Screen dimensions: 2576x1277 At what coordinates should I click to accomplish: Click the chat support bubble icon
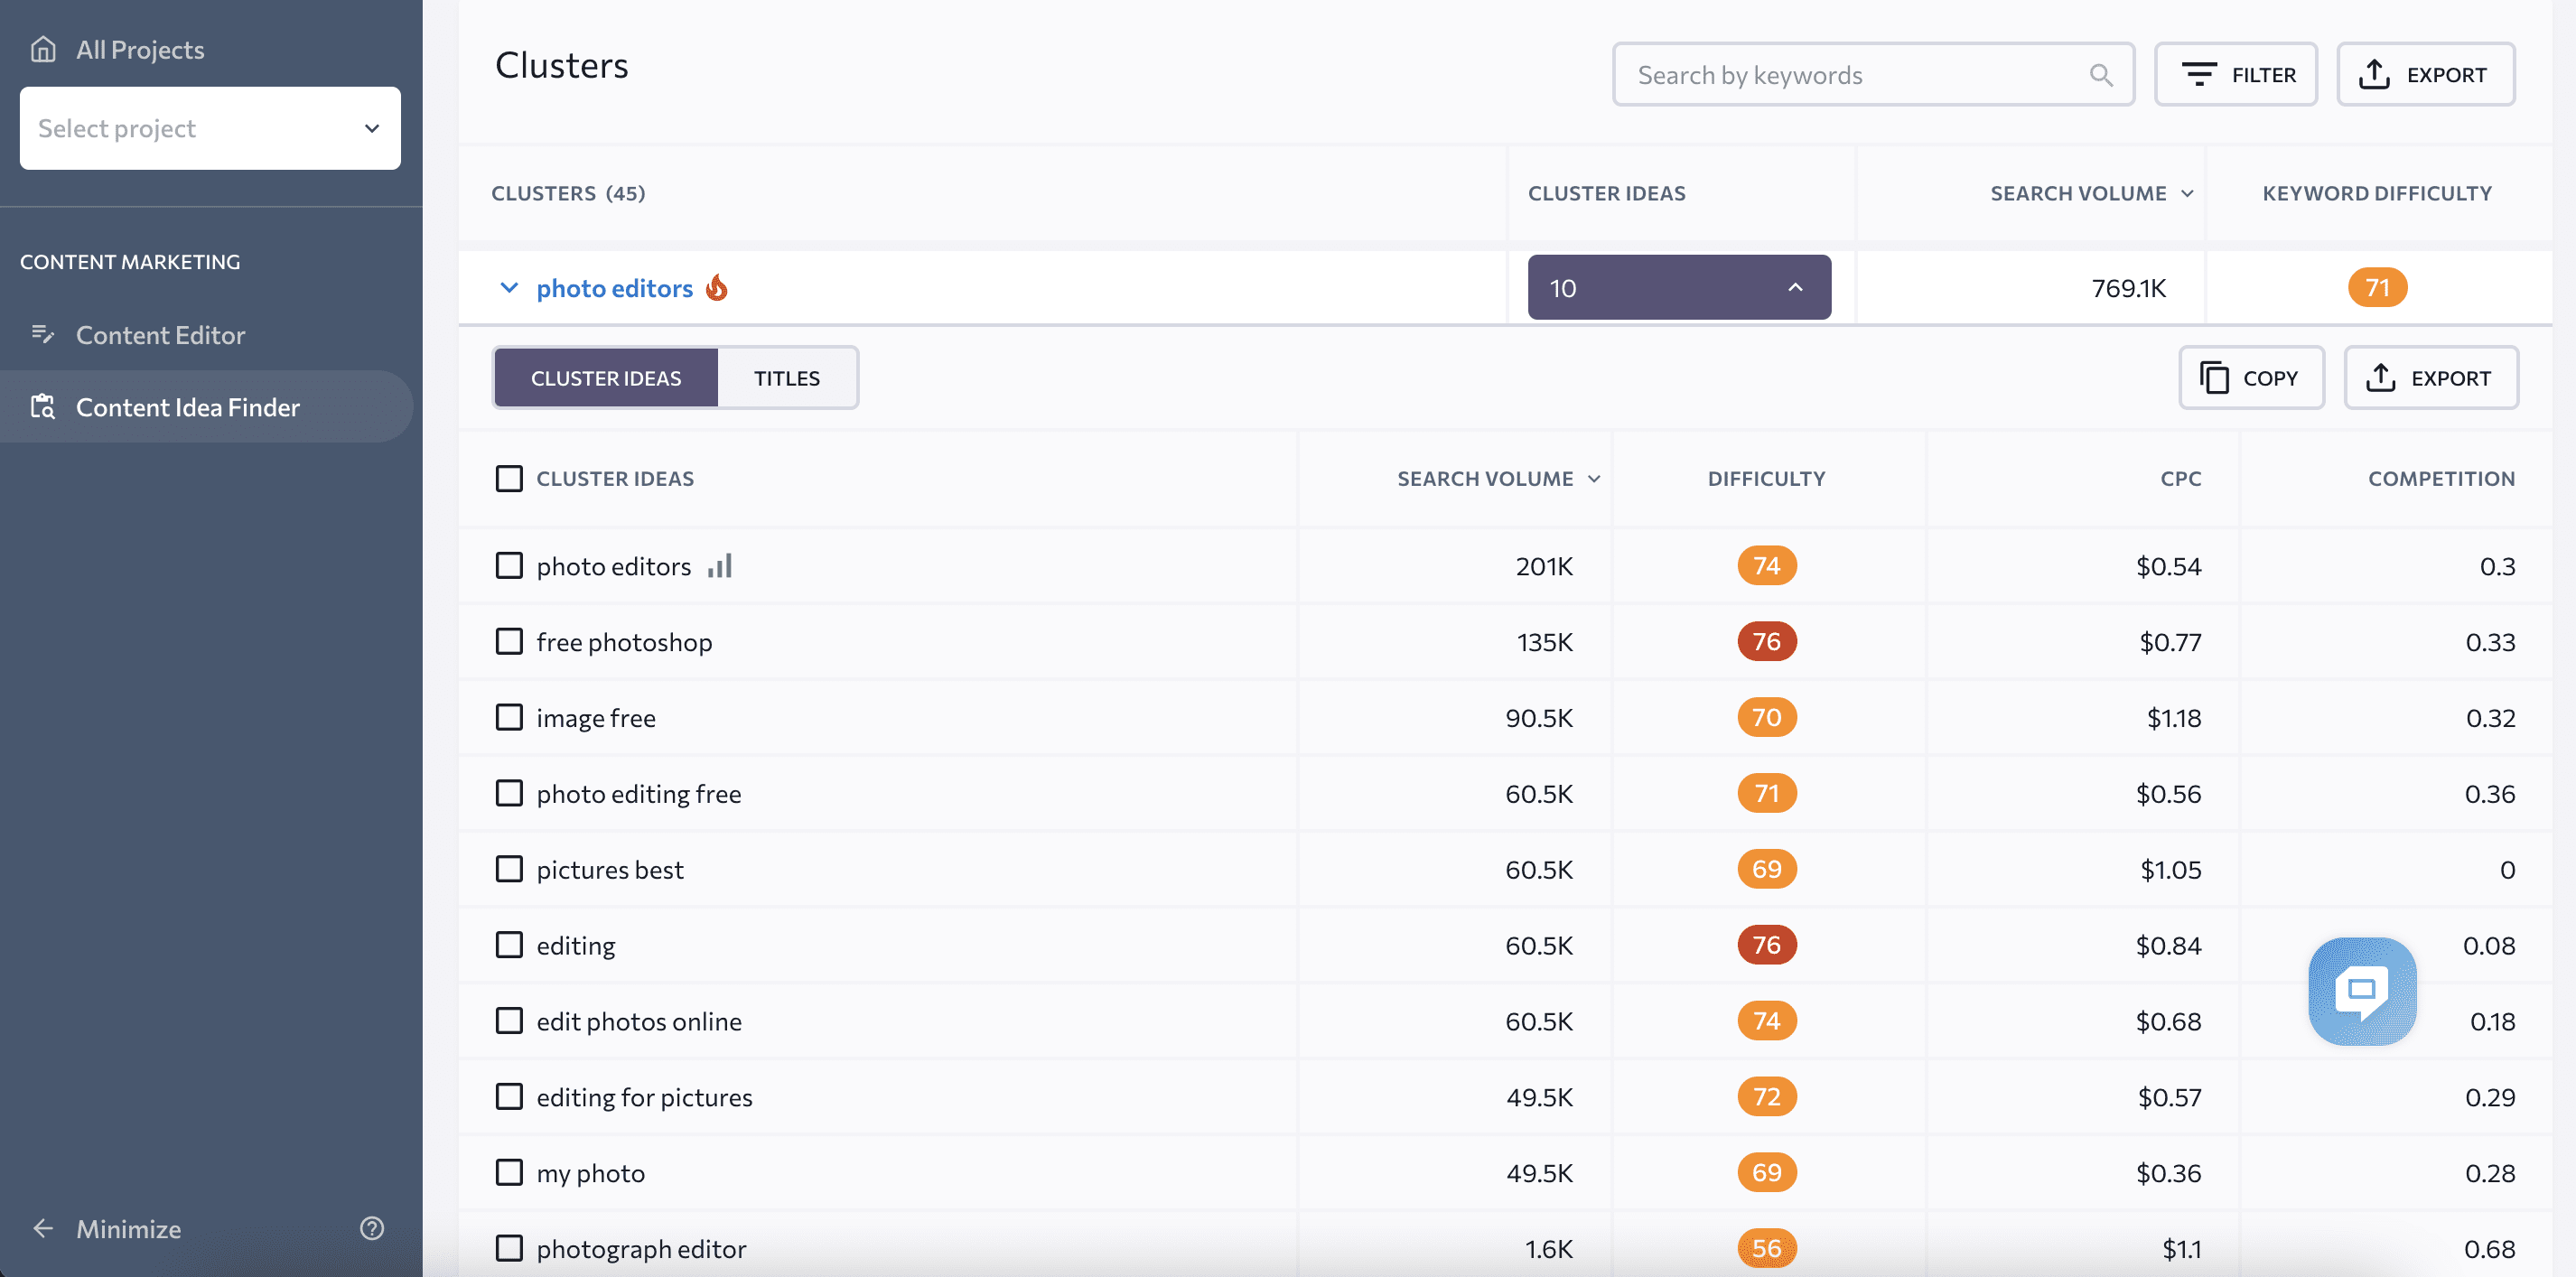click(2361, 991)
